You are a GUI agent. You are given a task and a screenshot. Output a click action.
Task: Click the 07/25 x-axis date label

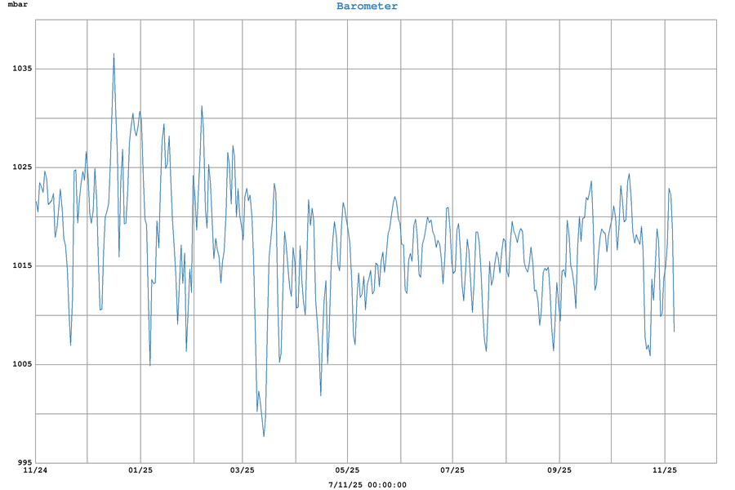coord(452,470)
